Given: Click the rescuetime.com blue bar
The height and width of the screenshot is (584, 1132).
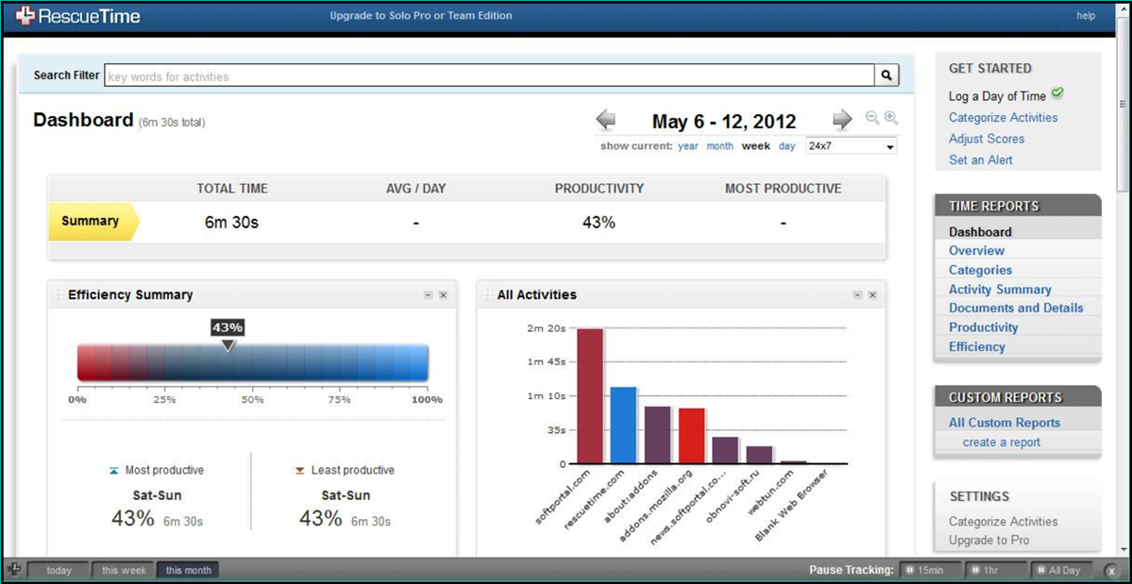Looking at the screenshot, I should click(623, 425).
